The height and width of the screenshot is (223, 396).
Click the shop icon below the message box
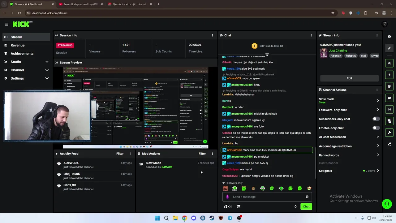click(239, 207)
